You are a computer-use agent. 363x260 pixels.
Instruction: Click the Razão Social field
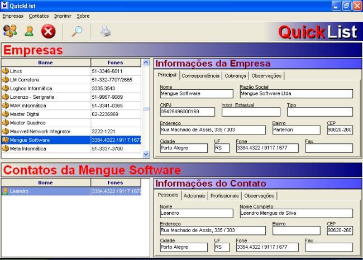coord(297,94)
